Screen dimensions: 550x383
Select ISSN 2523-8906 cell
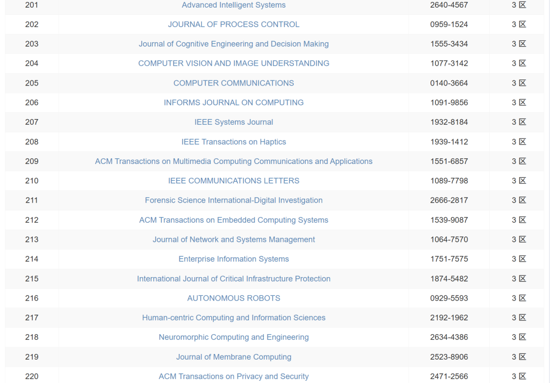[449, 357]
